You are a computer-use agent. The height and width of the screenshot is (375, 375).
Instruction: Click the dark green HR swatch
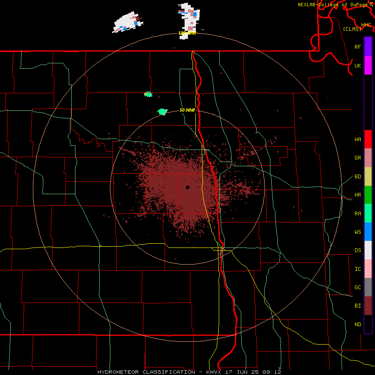368,195
